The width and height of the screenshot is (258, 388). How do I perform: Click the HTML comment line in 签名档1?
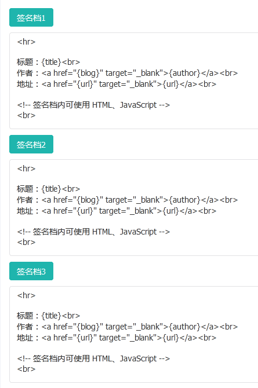[x=93, y=105]
